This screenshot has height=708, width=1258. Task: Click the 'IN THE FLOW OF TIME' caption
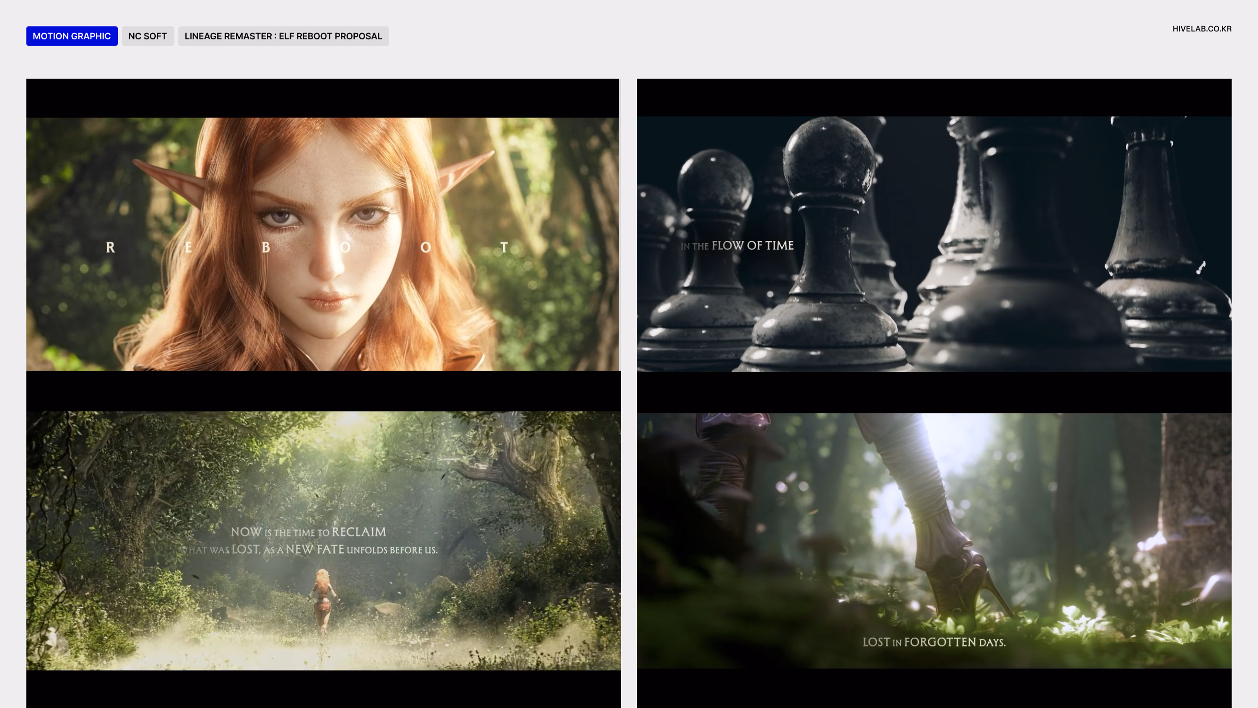(x=737, y=245)
